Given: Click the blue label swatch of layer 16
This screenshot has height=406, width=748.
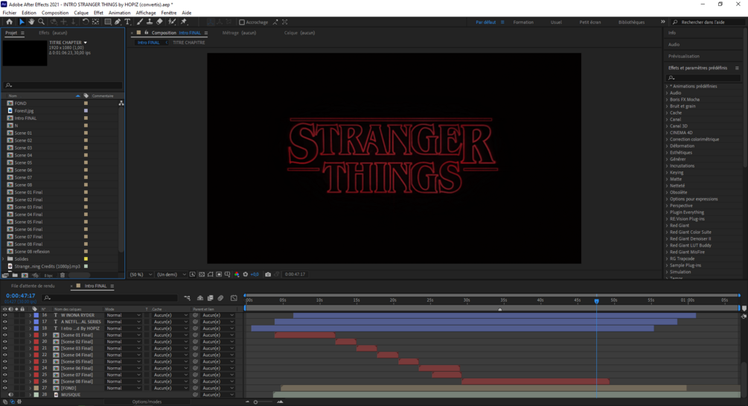Looking at the screenshot, I should (36, 315).
